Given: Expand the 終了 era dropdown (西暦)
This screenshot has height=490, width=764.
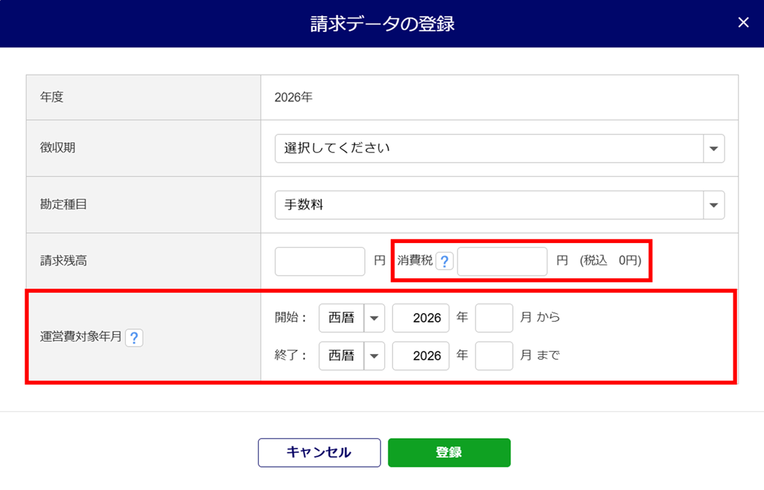Looking at the screenshot, I should 352,356.
